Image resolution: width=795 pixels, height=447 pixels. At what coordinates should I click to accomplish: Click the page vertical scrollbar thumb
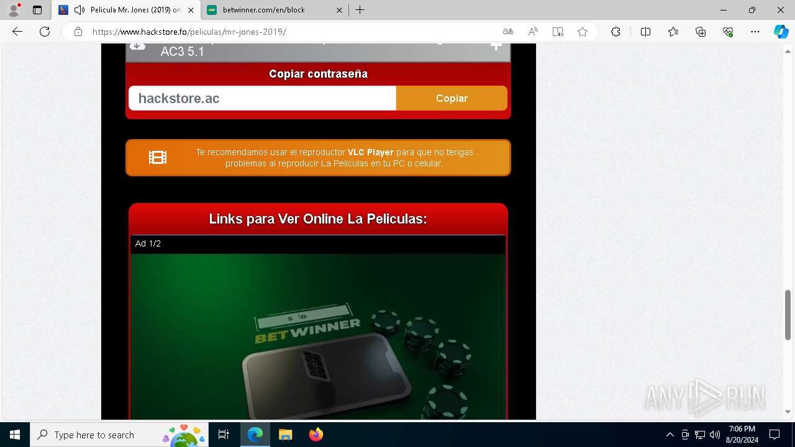788,315
